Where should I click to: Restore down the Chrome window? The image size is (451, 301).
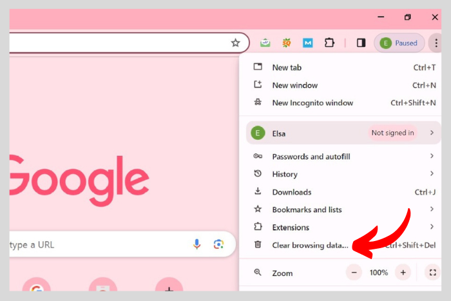click(x=408, y=17)
